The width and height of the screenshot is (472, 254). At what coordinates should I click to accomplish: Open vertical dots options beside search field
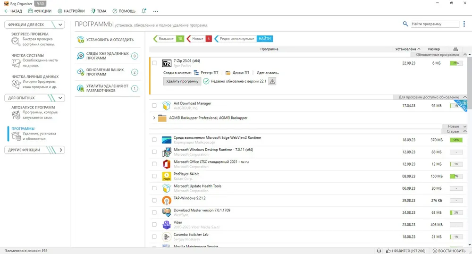464,24
